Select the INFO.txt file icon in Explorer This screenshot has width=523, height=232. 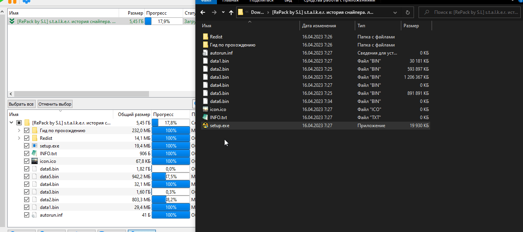coord(205,118)
